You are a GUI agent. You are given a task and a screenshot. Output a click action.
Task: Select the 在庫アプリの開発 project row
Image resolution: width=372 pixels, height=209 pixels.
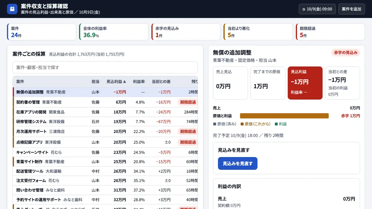tap(105, 112)
